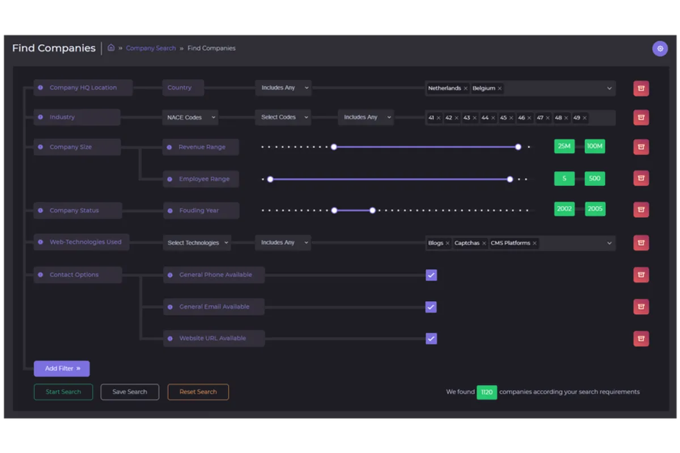Viewport: 680px width, 453px height.
Task: Delete the Company HQ Location filter row
Action: [x=641, y=88]
